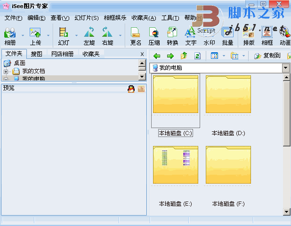Open the 文件(F) menu

(13, 18)
